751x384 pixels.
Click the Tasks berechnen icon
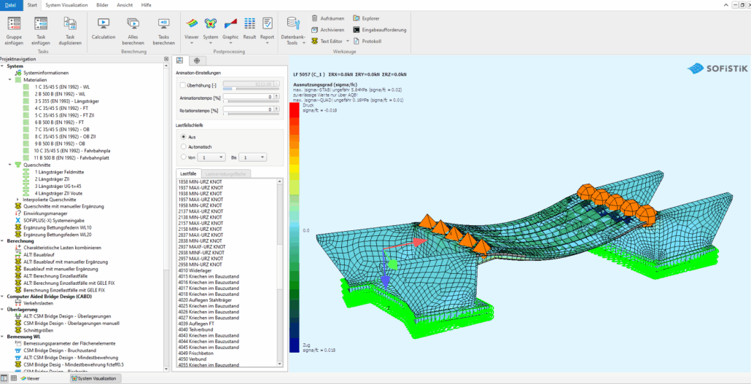point(164,23)
